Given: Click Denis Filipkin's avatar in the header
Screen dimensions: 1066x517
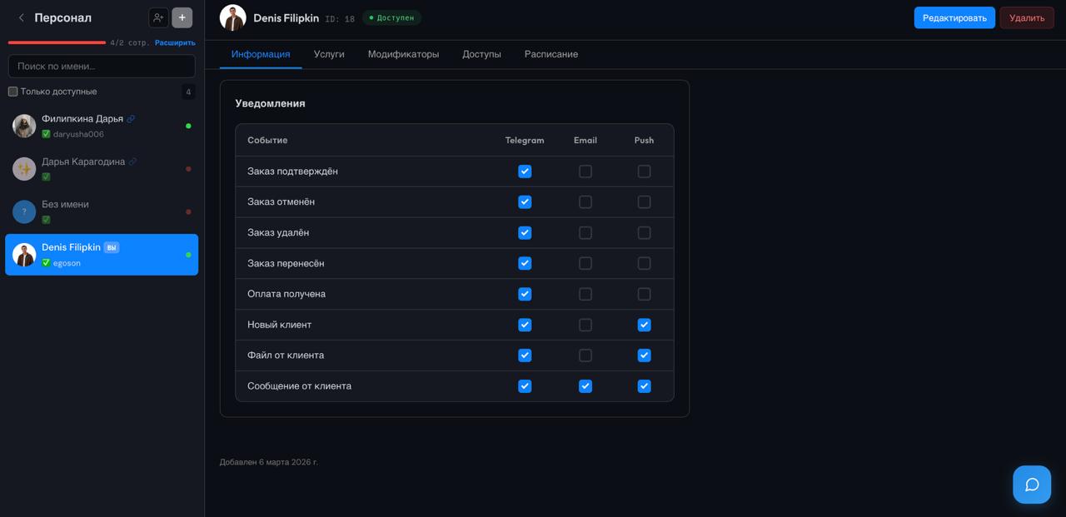Looking at the screenshot, I should pyautogui.click(x=233, y=17).
